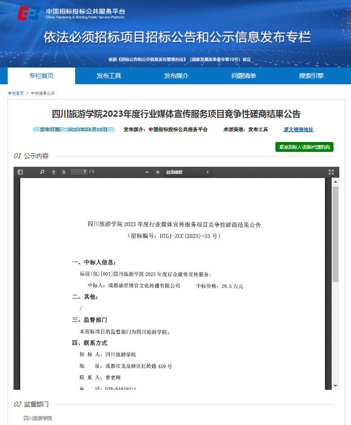
Task: Go to the next PDF page
Action: click(x=64, y=172)
